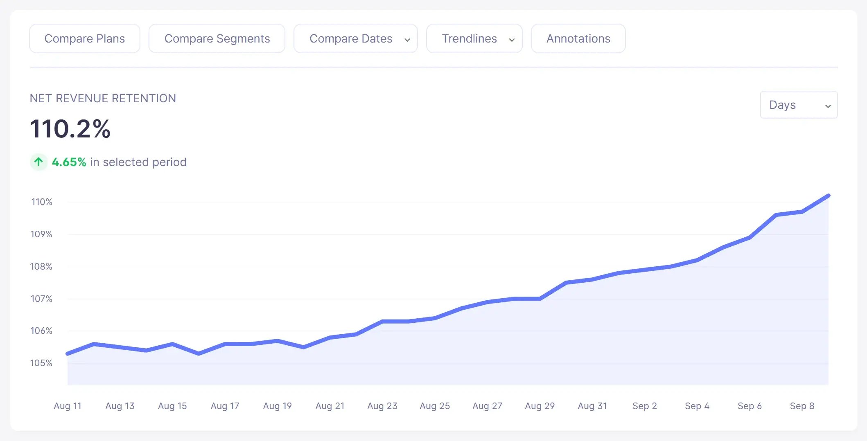Click the green up-arrow growth icon
867x441 pixels.
click(x=39, y=162)
